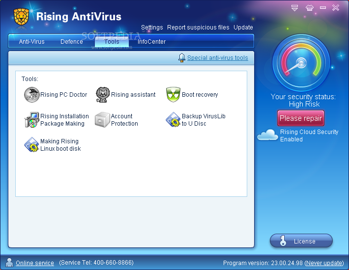Screen dimensions: 349x270
Task: Open the Online service link
Action: (x=35, y=263)
